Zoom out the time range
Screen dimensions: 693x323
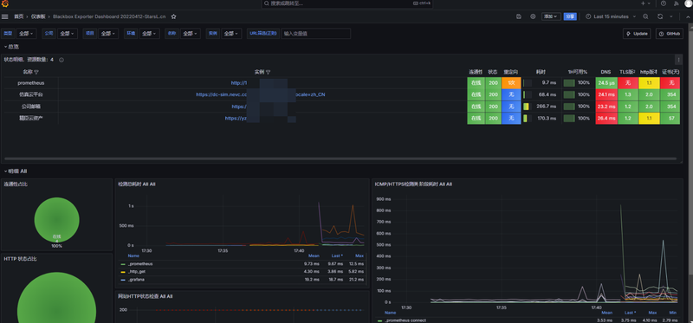pyautogui.click(x=645, y=16)
